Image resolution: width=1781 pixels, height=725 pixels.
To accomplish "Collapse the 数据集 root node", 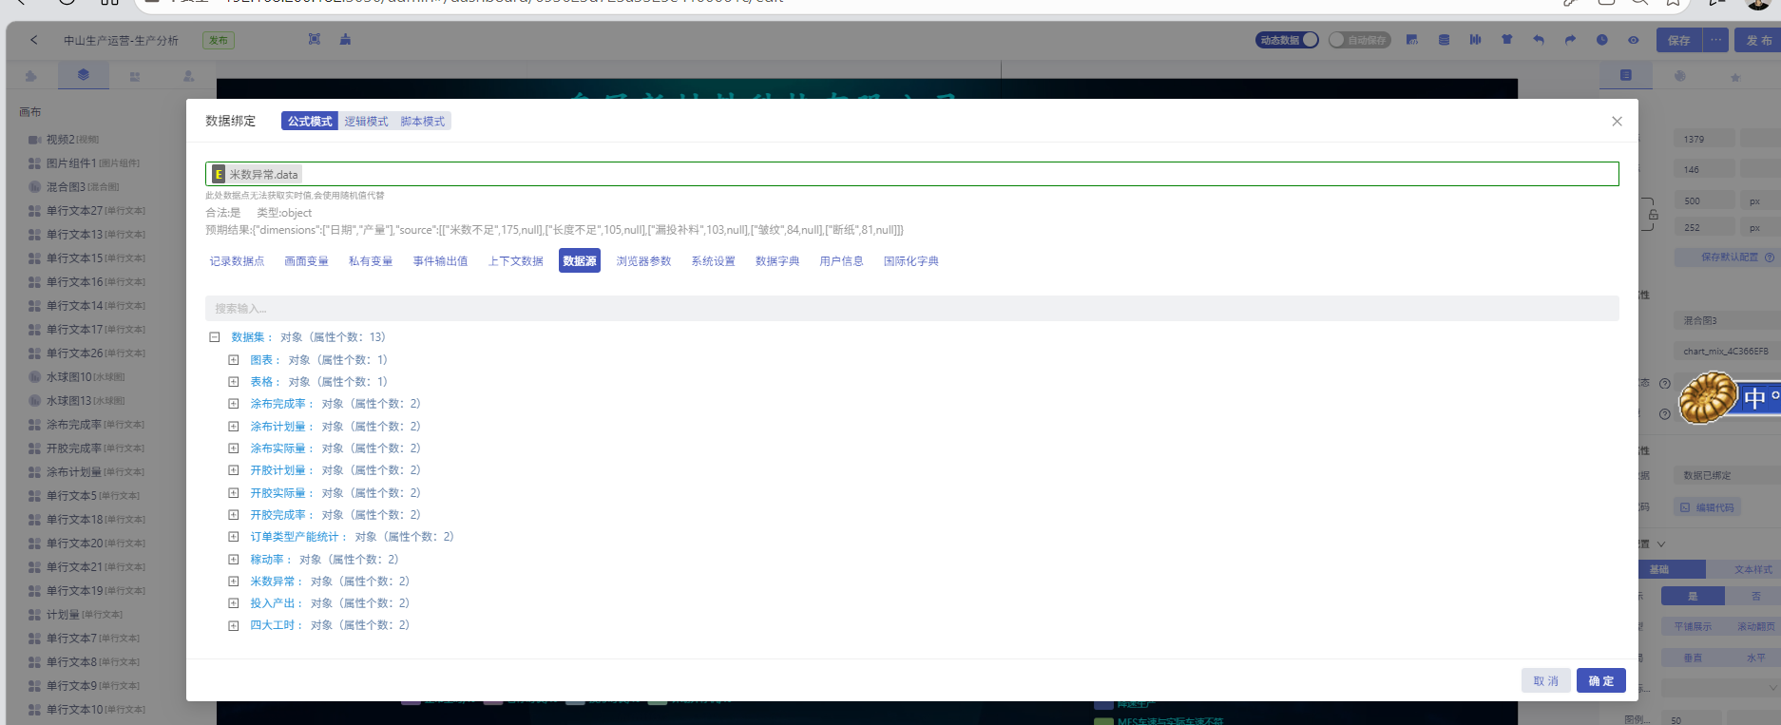I will point(215,337).
